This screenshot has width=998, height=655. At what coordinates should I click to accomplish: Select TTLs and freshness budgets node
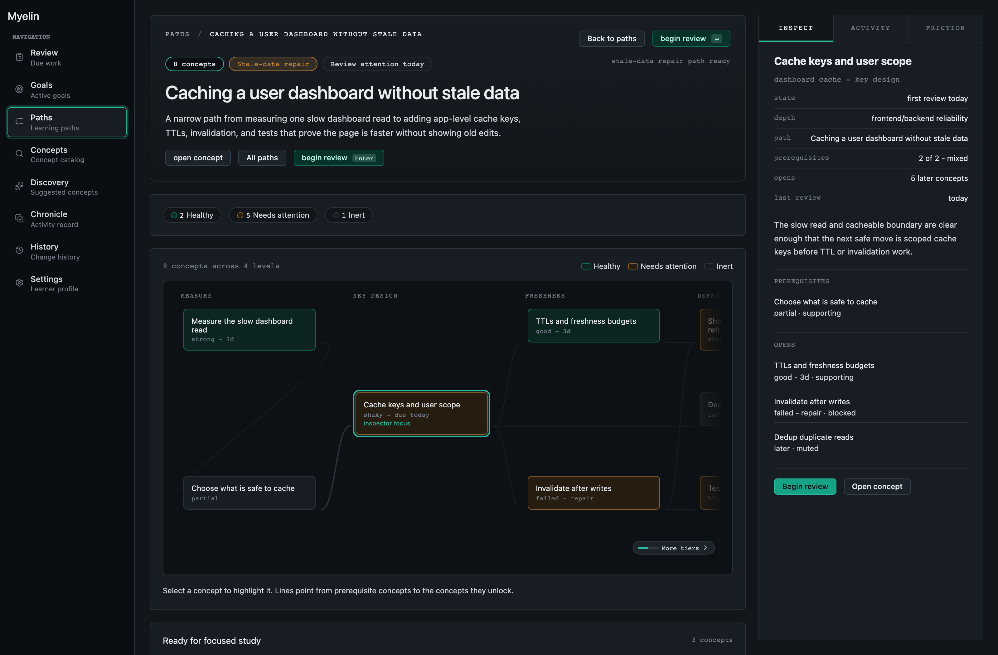[x=594, y=325]
